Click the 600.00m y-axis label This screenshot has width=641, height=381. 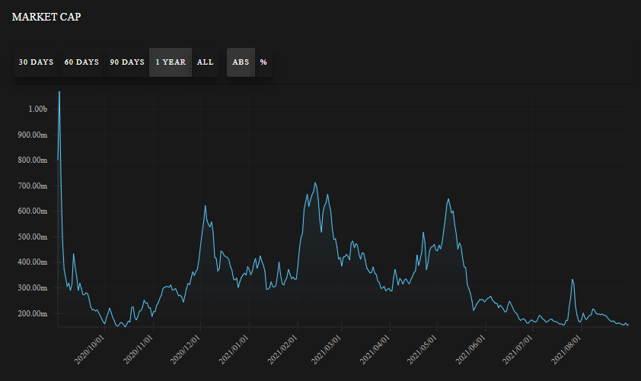click(32, 211)
